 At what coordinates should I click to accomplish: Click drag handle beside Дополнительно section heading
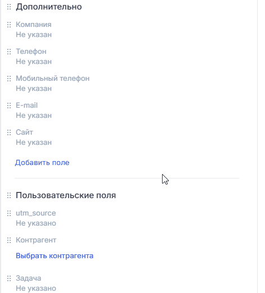(9, 7)
